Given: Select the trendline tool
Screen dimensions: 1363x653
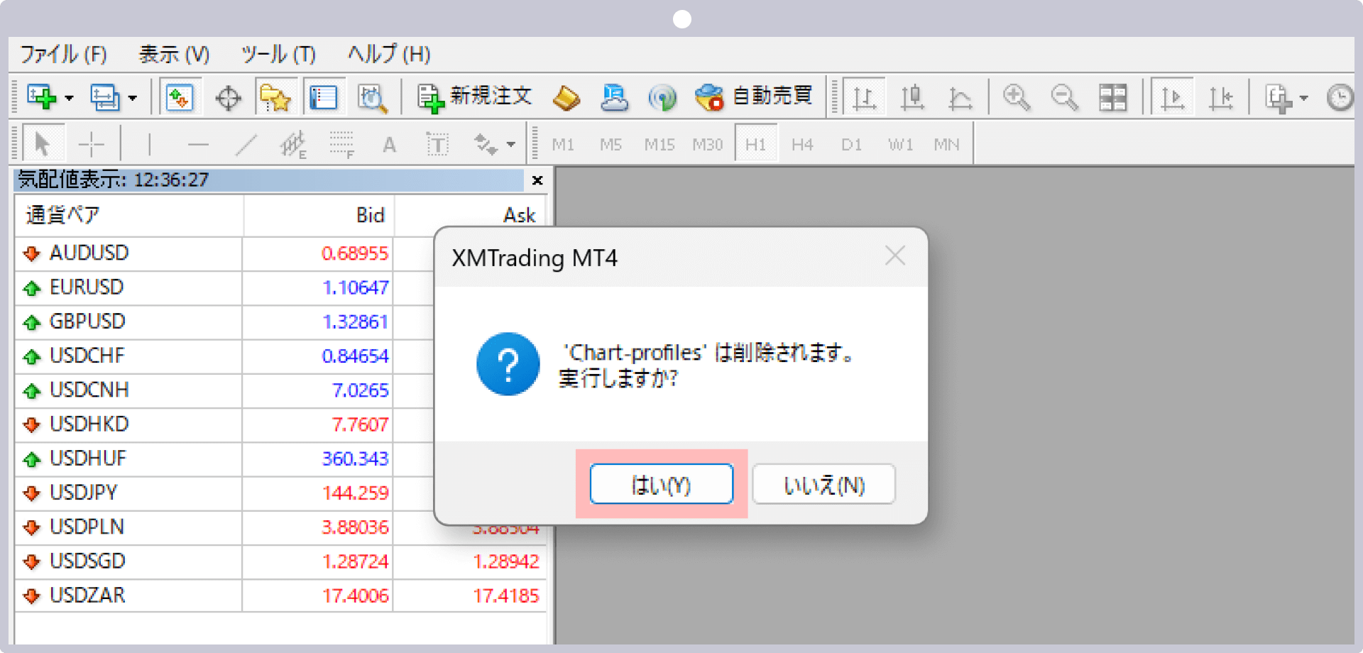Looking at the screenshot, I should pos(246,145).
